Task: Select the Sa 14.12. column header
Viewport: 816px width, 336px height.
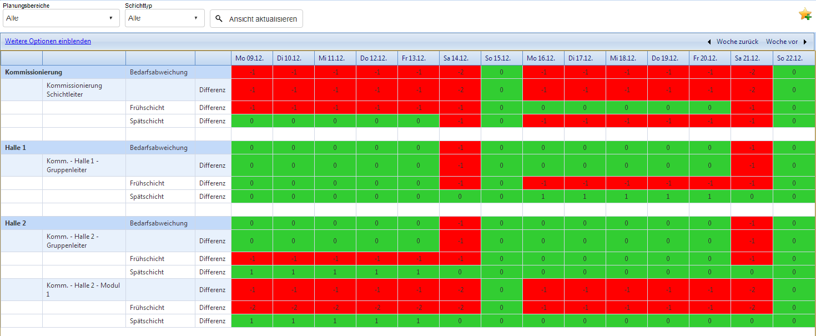Action: point(460,58)
